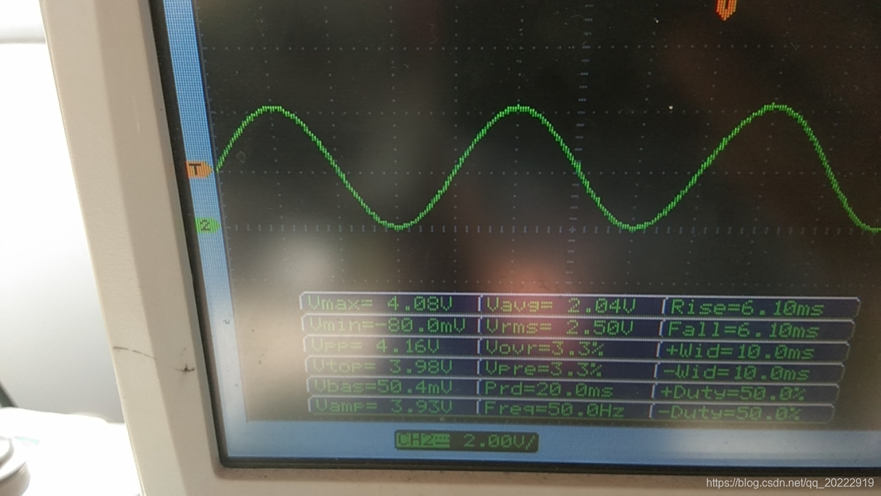Click the 2.00V/ vertical scale readout
Screen dimensions: 881x496
[499, 442]
